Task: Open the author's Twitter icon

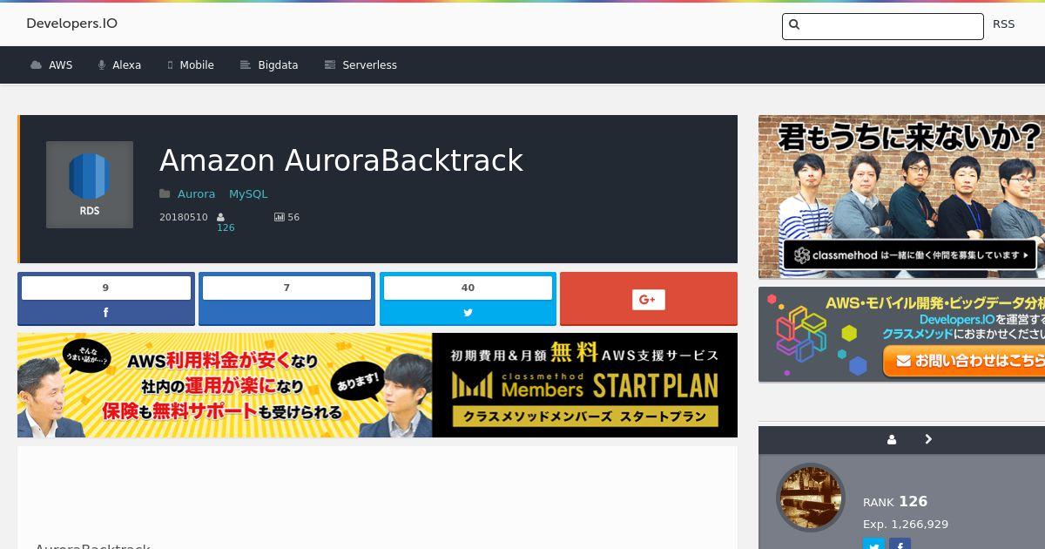Action: 873,544
